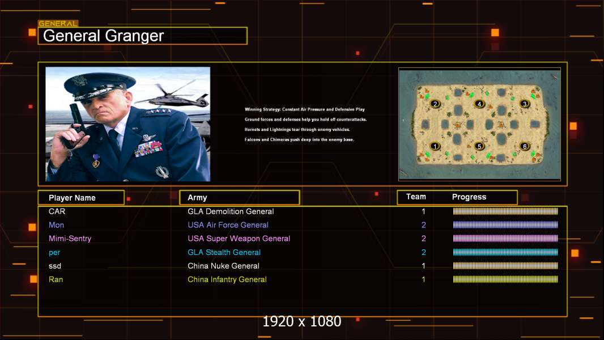Click start position 4 on the map
The height and width of the screenshot is (340, 604).
coord(479,104)
